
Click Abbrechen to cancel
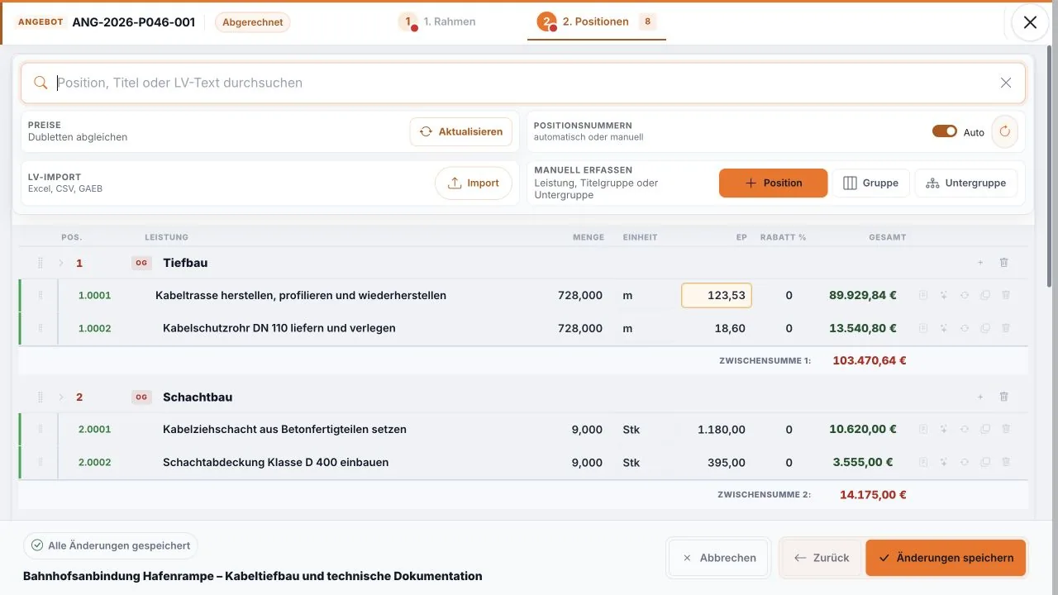[x=718, y=558]
